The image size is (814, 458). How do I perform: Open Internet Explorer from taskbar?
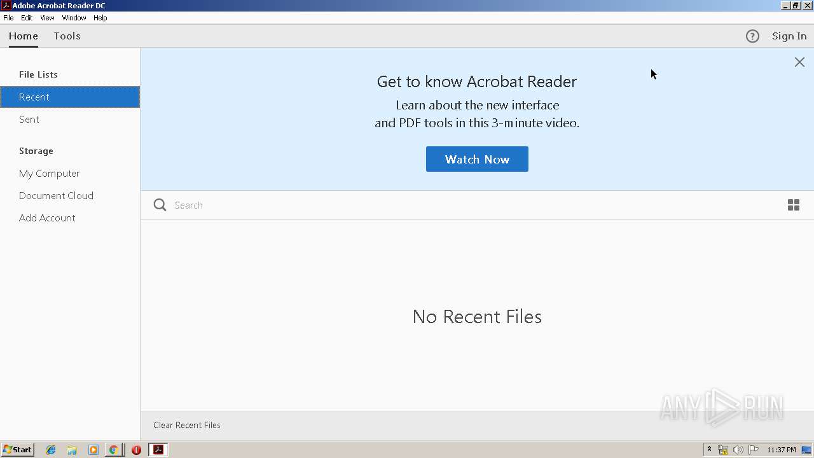(x=51, y=450)
